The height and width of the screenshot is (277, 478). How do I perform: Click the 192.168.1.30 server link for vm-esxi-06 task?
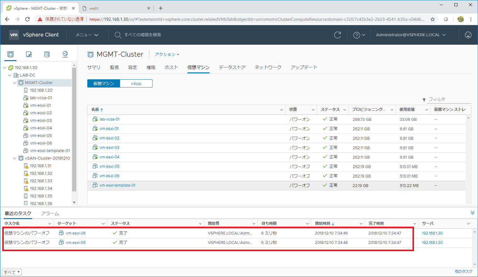(x=432, y=233)
